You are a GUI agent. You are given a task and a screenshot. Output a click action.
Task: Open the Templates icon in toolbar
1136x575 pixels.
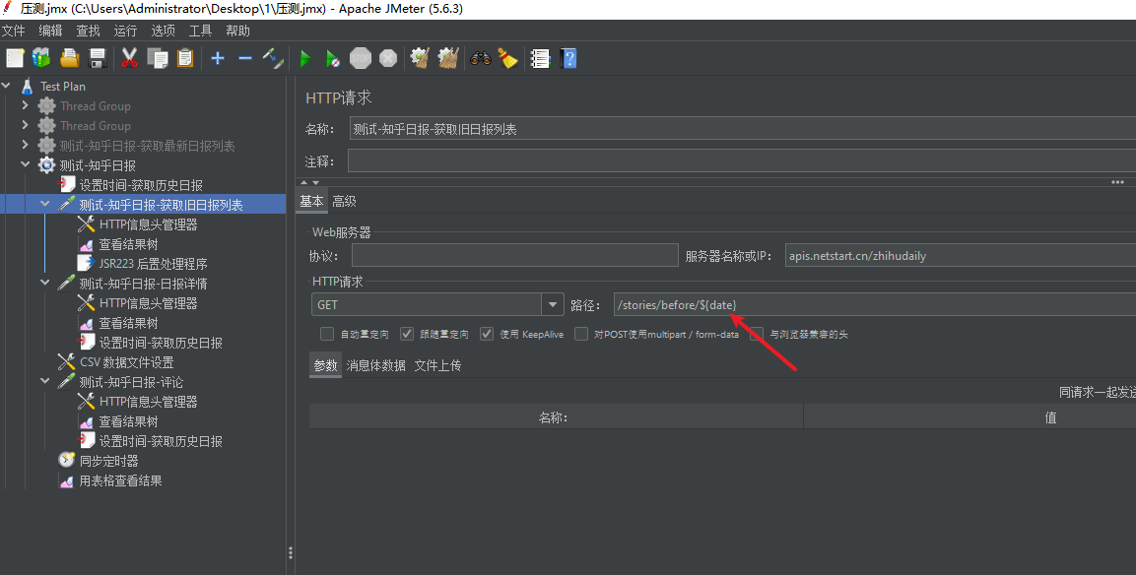42,58
